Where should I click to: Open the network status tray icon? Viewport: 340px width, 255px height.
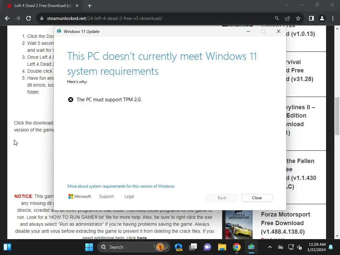[291, 247]
